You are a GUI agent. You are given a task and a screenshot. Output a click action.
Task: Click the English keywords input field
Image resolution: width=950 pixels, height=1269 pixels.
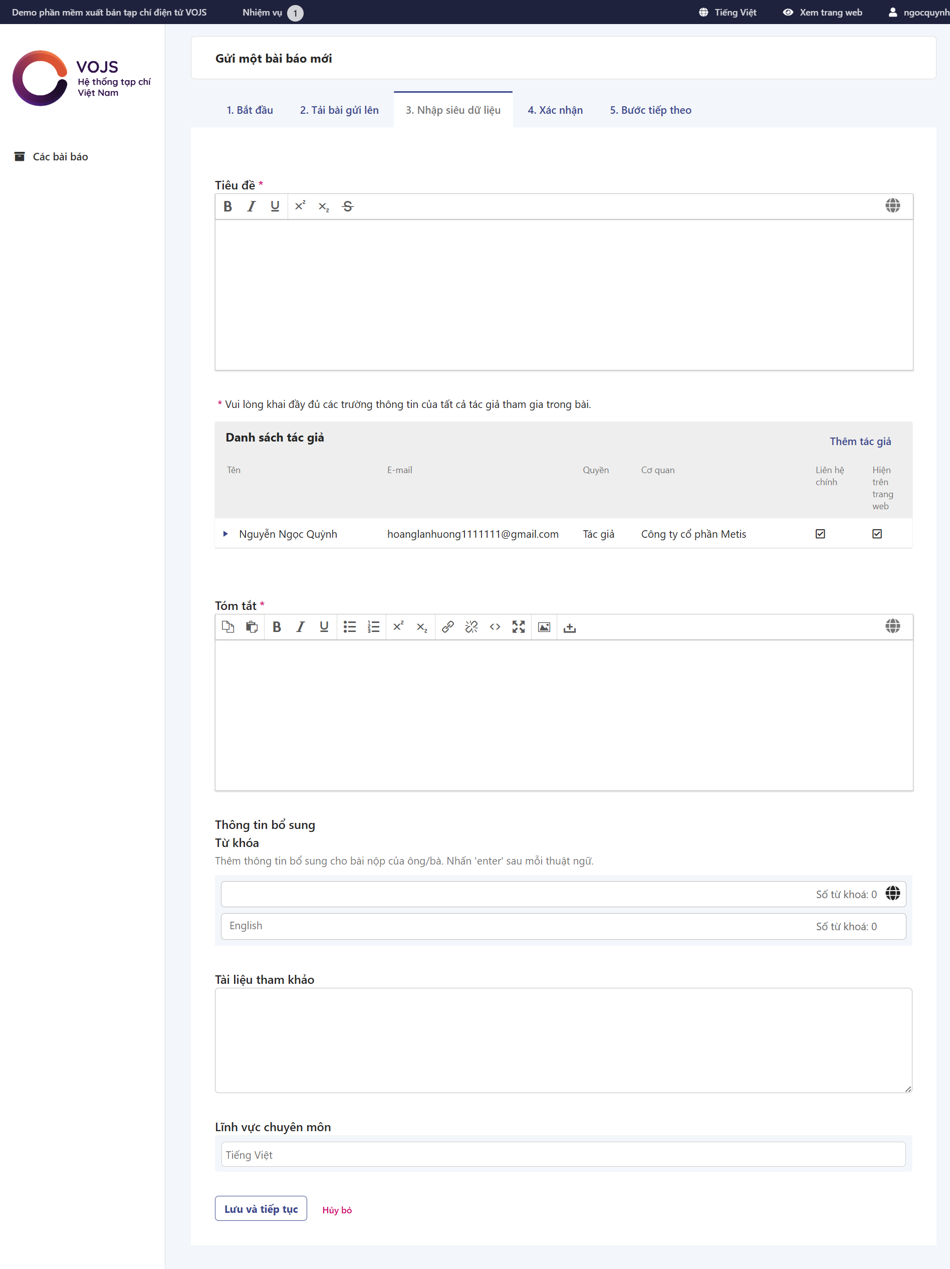[516, 926]
